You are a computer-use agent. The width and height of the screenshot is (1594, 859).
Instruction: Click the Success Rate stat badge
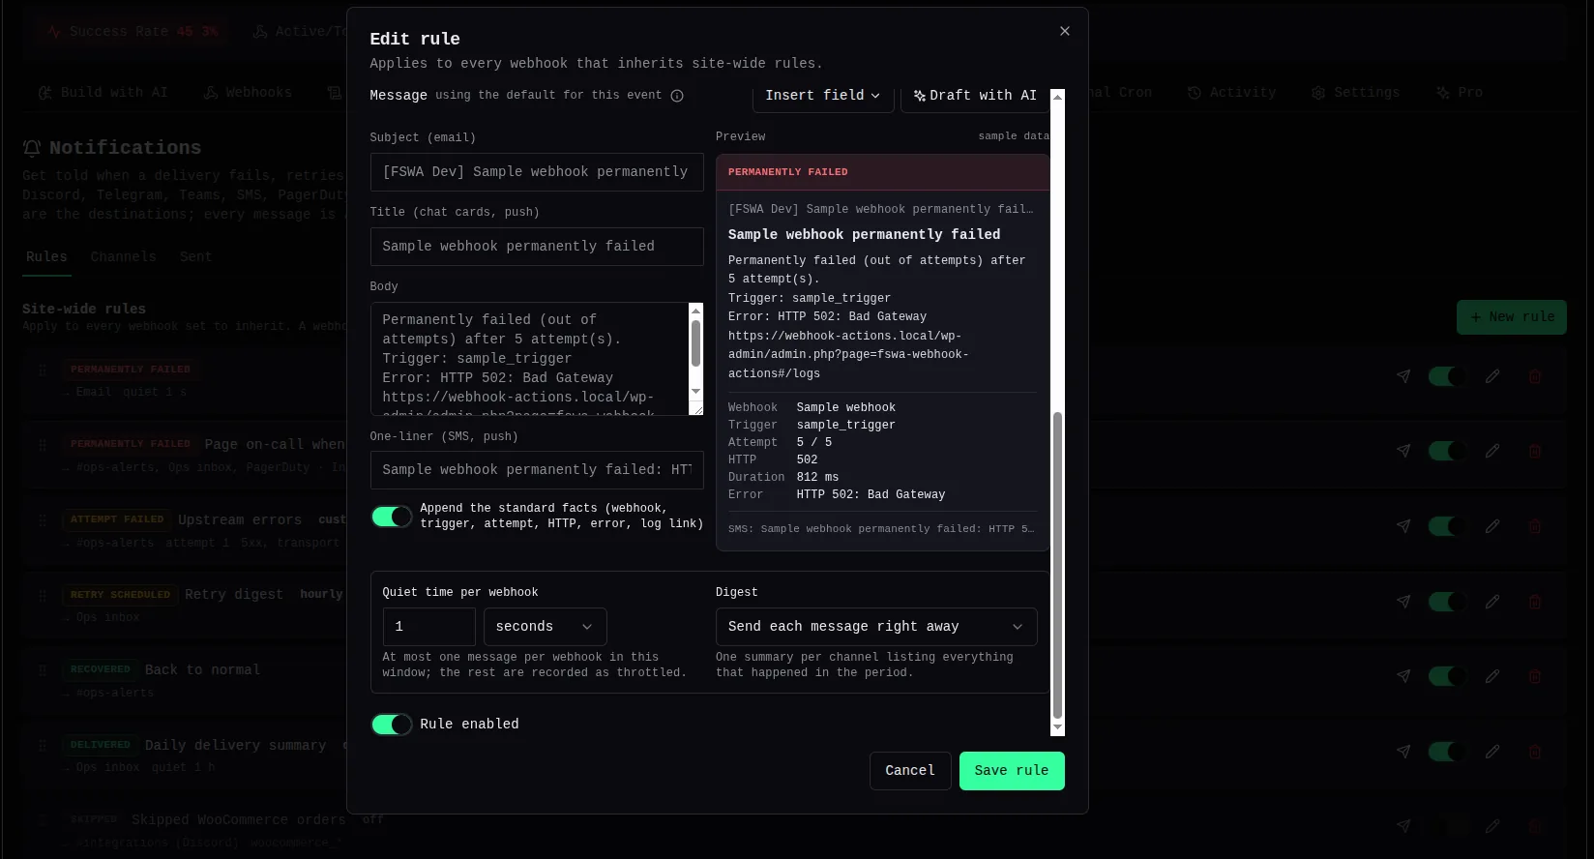tap(134, 32)
